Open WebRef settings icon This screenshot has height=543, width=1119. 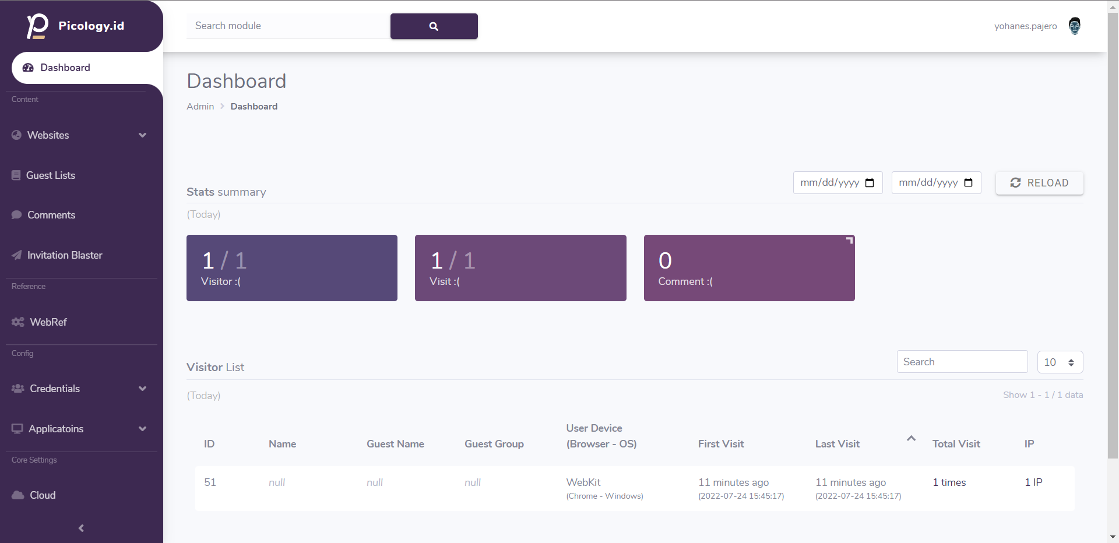pyautogui.click(x=17, y=322)
